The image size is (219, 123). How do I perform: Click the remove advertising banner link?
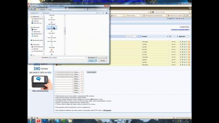40,91
